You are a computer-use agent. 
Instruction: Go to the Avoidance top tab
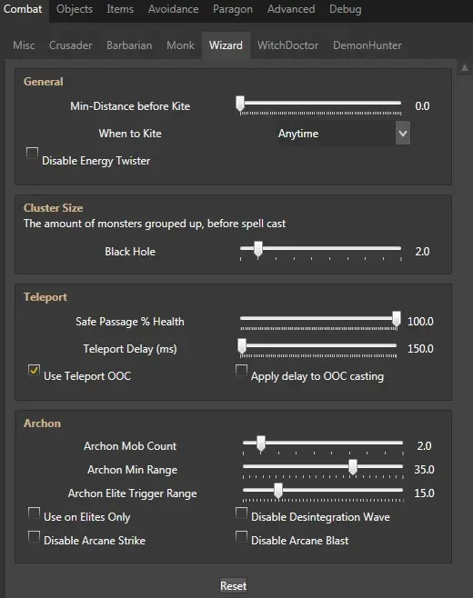174,9
